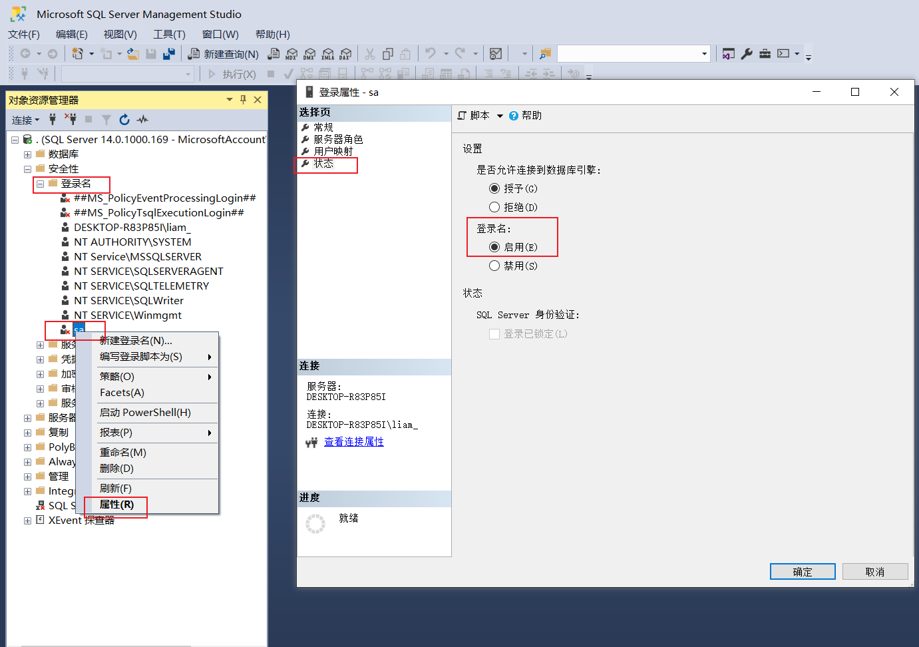Click the Activity Monitor toolbar icon

(496, 54)
